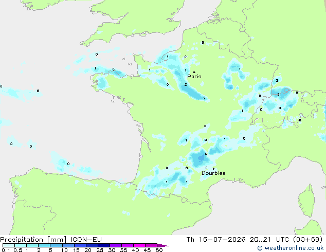This screenshot has width=326, height=252.
Task: Click the date 'Th 16-07-2026'
Action: (216, 240)
